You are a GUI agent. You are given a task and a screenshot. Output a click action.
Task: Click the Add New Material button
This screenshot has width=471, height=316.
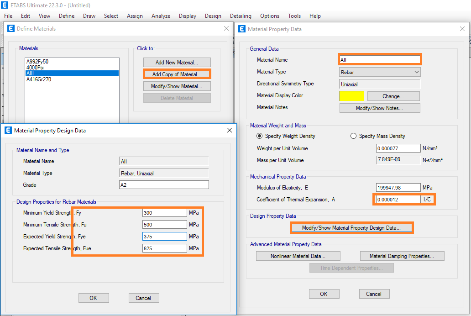point(177,63)
